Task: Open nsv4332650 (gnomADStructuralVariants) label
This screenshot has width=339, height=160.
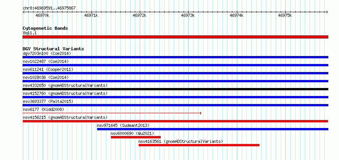Action: pos(65,85)
